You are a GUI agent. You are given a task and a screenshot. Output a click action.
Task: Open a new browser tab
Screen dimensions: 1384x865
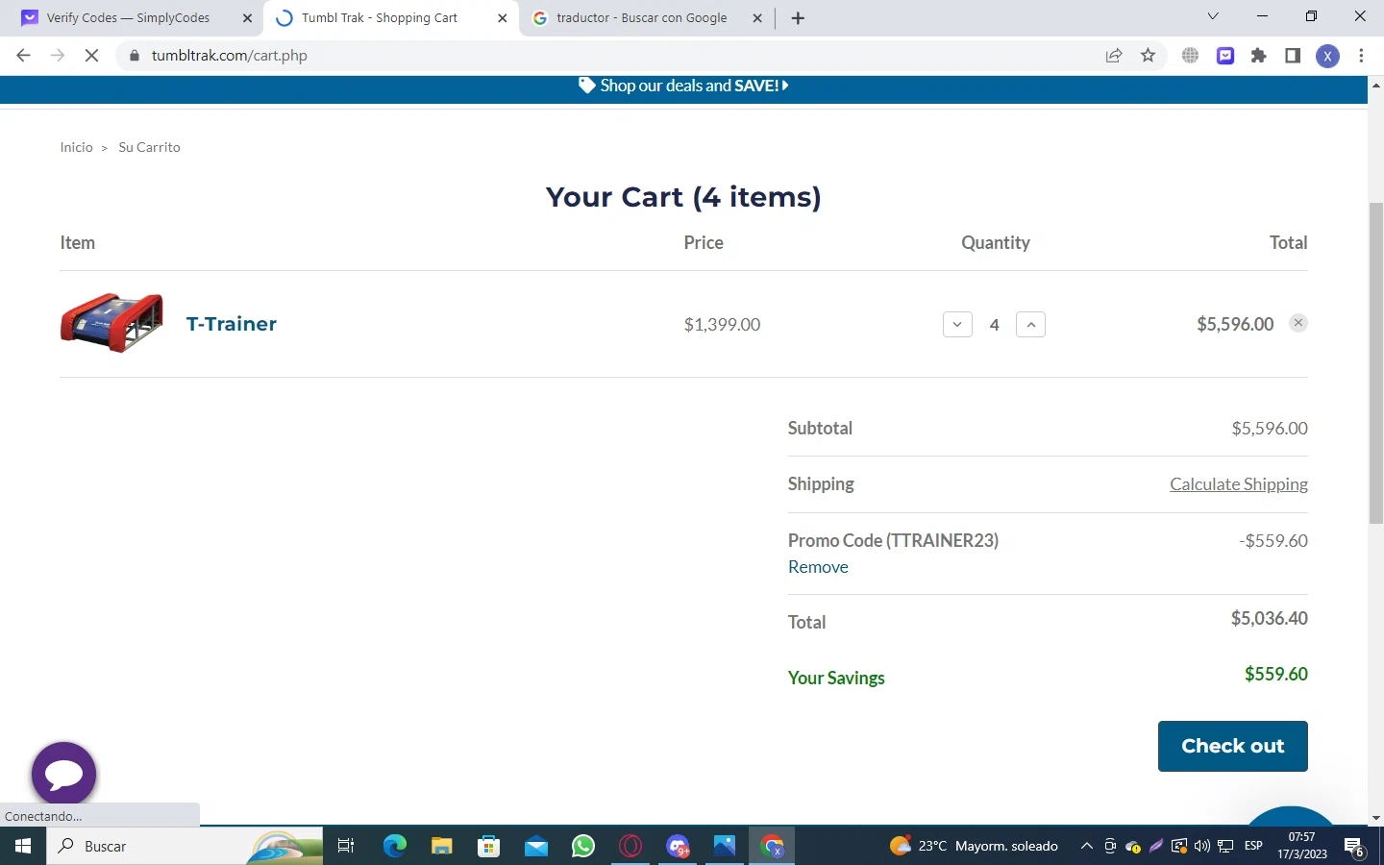point(798,18)
